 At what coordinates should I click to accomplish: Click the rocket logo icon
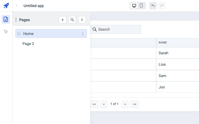click(x=6, y=6)
